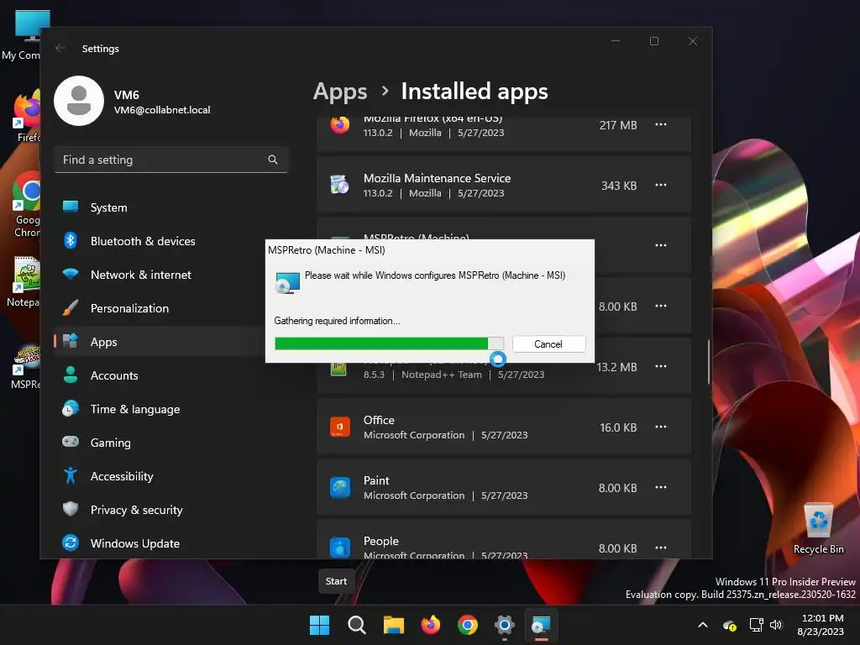Screen dimensions: 860x645
Task: Click the network icon in system tray
Action: pyautogui.click(x=757, y=625)
